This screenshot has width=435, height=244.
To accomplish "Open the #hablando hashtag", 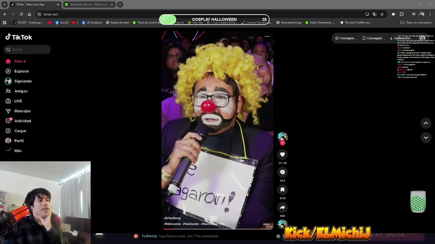I will point(191,224).
